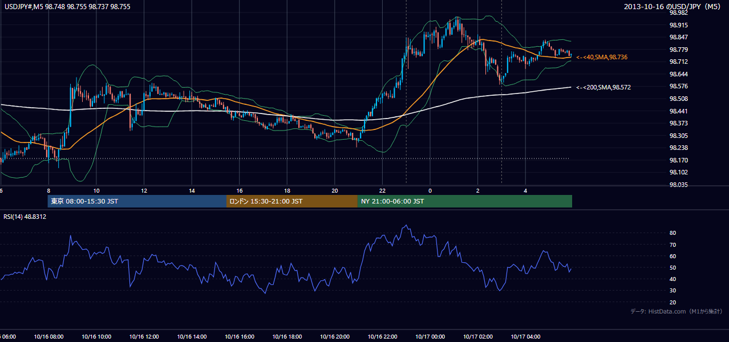Screen dimensions: 729x342
Task: Select the ロンドン 15:30-21:00 JST session bar
Action: click(292, 201)
